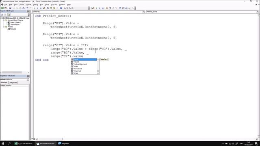Viewport: 260px width, 146px height.
Task: Click the Undo toolbar icon
Action: click(27, 8)
